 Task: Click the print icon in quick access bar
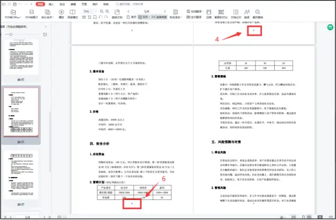pos(15,4)
